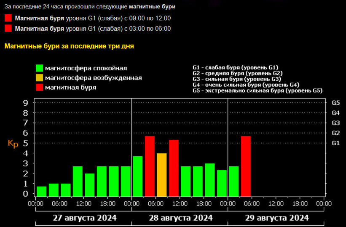Click the tallest green bar on 28 августа

click(138, 176)
